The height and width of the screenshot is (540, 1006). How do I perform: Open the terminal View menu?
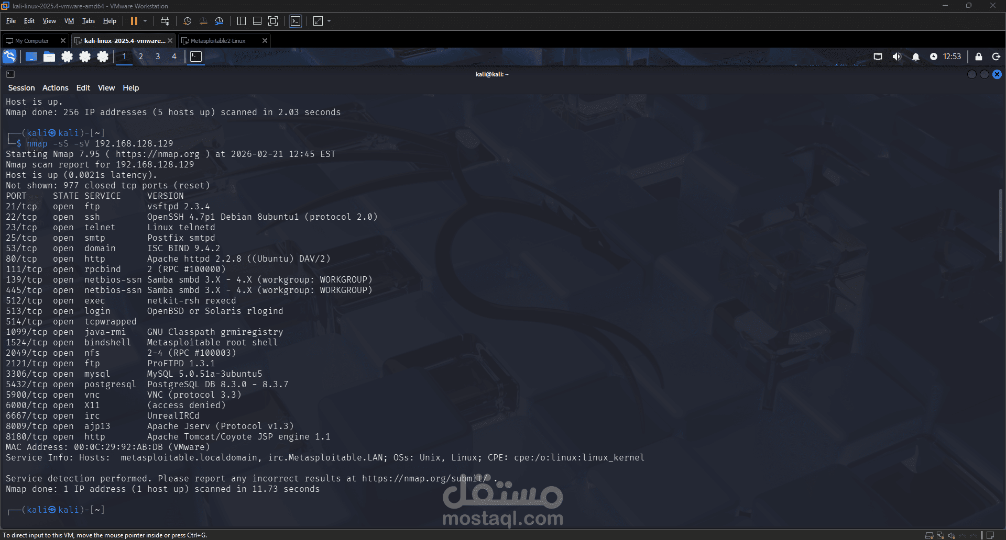coord(106,88)
